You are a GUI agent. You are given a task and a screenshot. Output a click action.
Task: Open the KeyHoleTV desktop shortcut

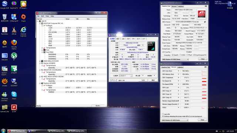pyautogui.click(x=14, y=5)
